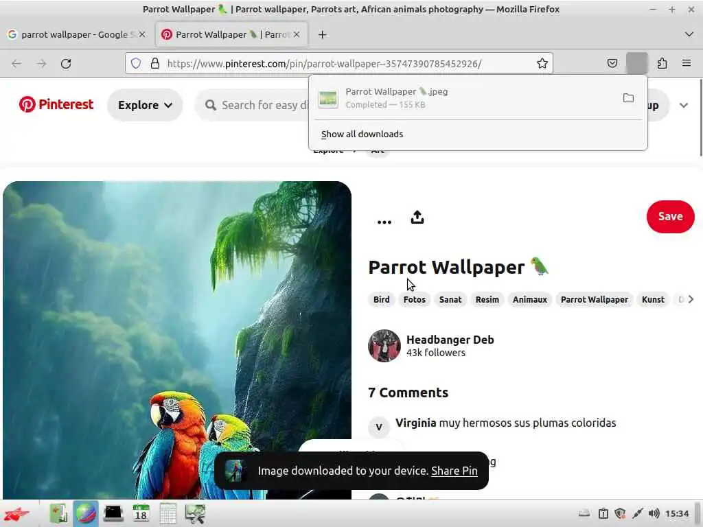This screenshot has height=527, width=703.
Task: Select the Sanat tag chip
Action: coord(450,299)
